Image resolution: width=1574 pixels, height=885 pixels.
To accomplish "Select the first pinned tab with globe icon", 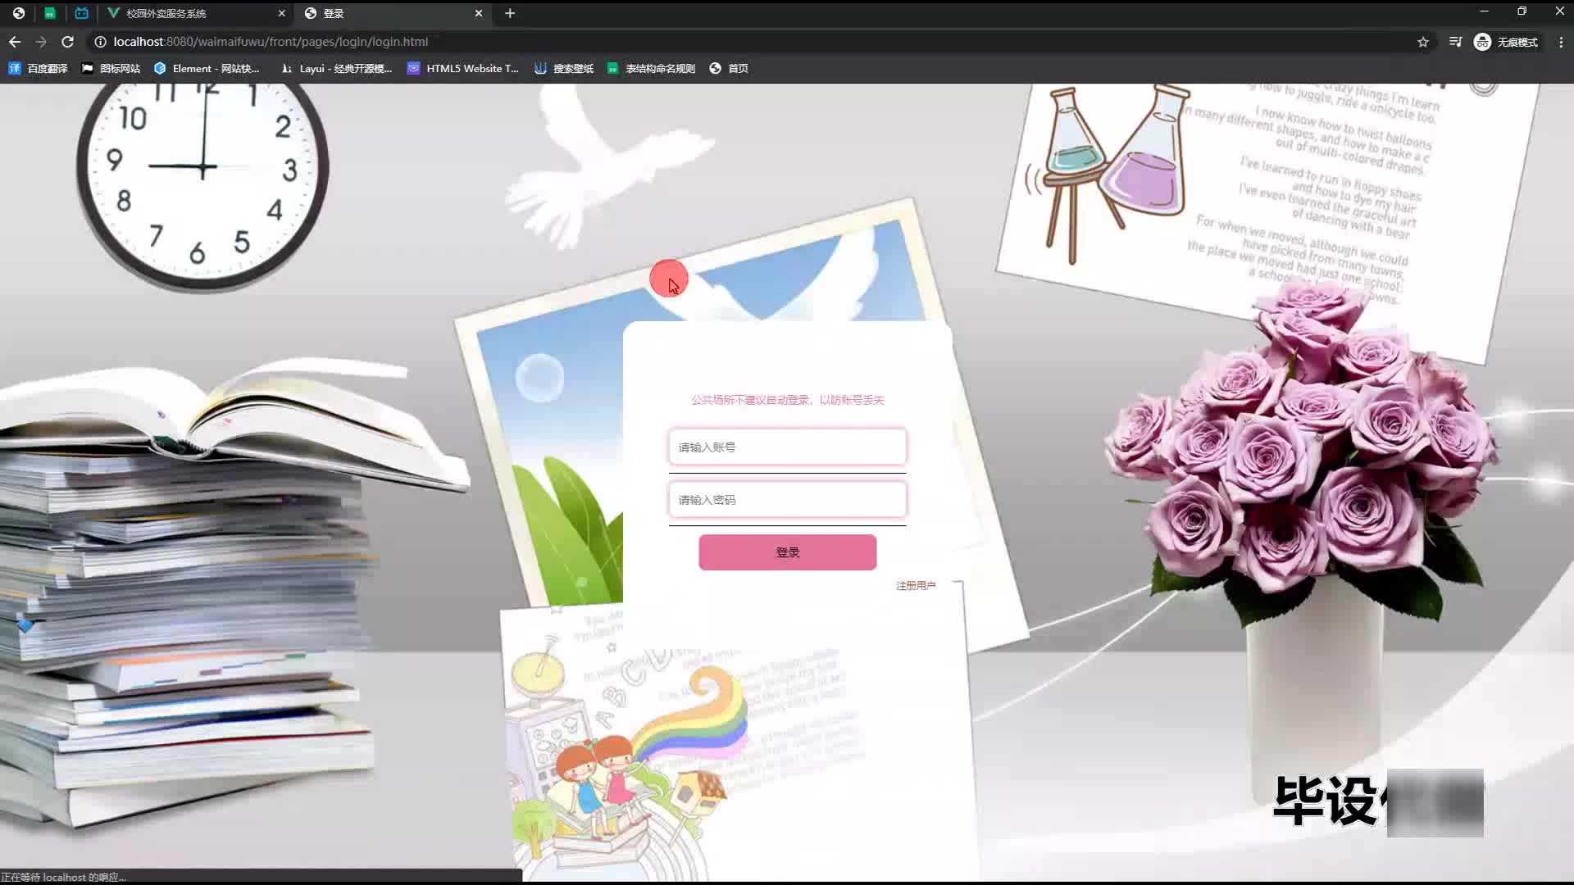I will [x=19, y=13].
